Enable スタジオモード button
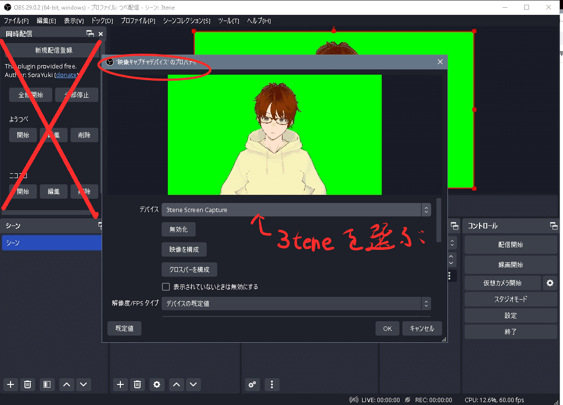Viewport: 563px width, 405px height. tap(511, 299)
